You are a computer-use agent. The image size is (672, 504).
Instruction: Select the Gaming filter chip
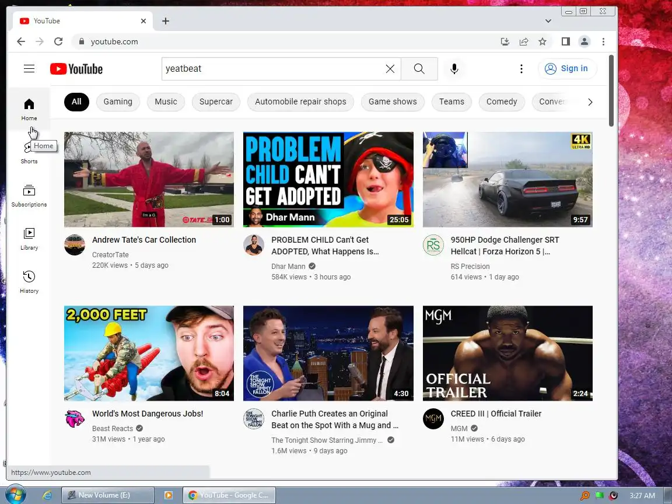click(x=118, y=102)
